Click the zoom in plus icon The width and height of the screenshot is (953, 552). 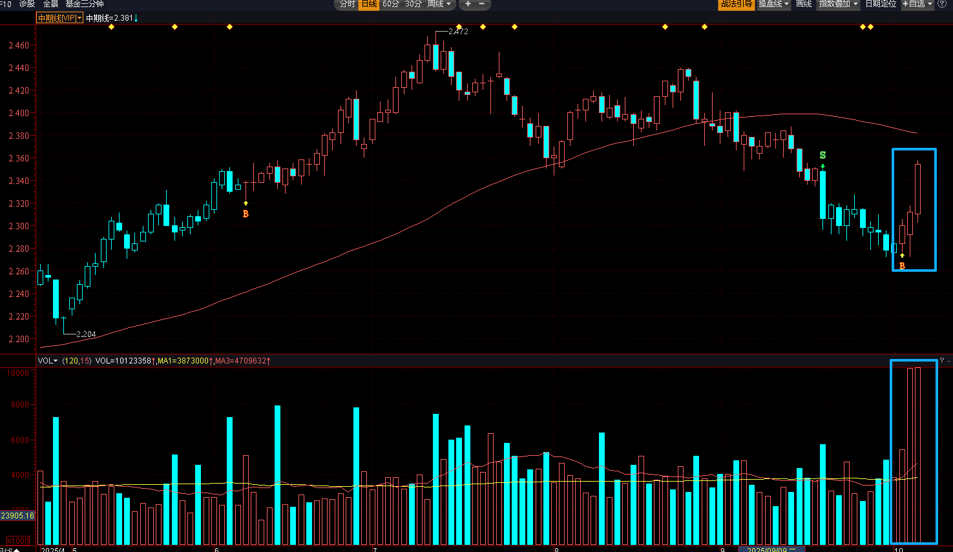click(468, 4)
